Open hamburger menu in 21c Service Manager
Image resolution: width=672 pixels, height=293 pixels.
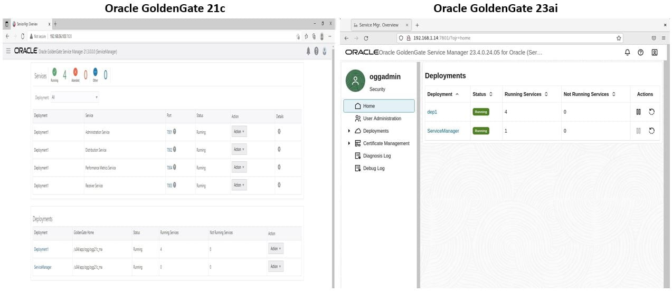point(8,51)
